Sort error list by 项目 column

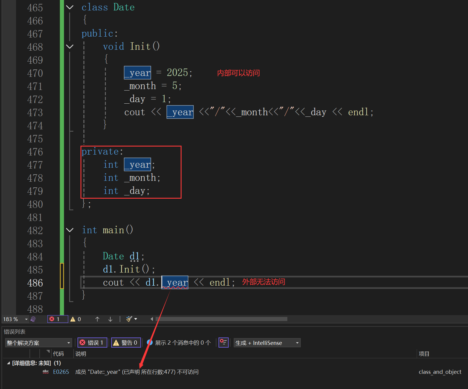pos(424,354)
